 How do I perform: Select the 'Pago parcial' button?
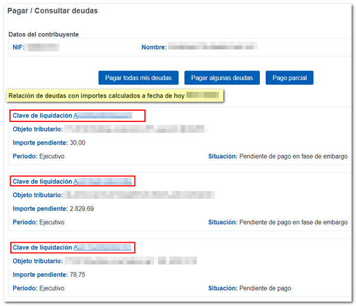tap(289, 78)
